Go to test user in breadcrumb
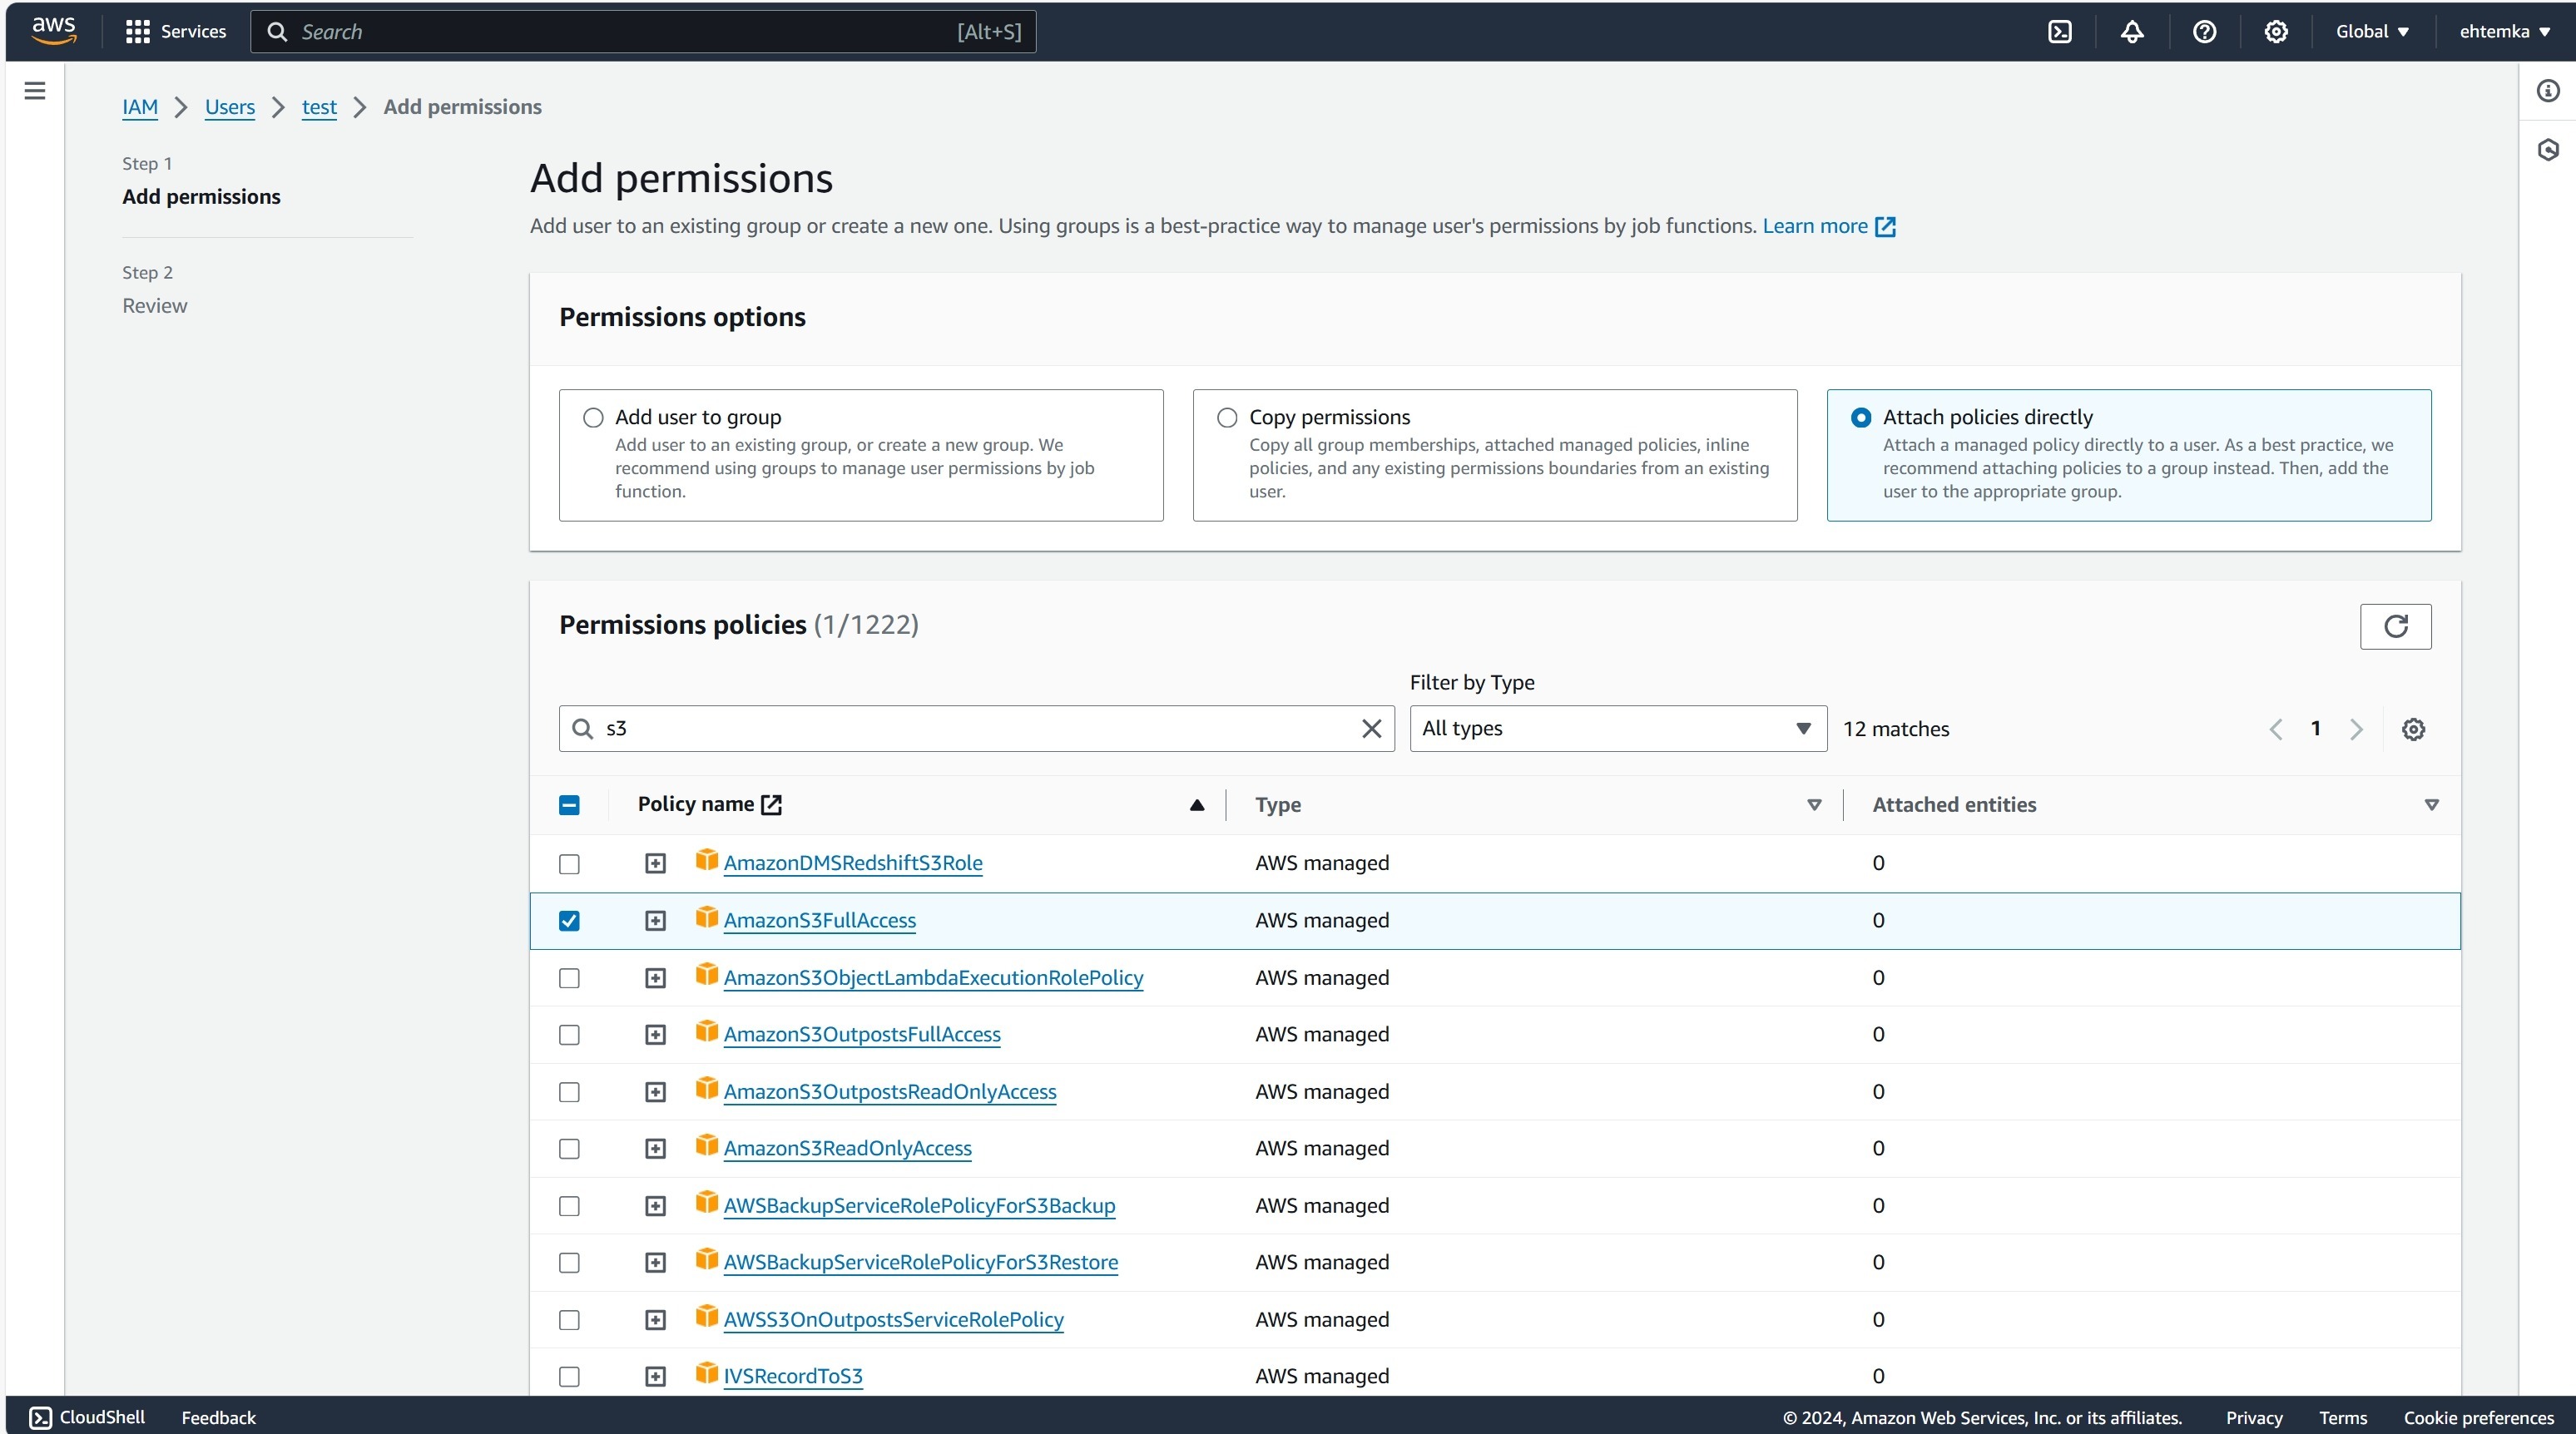The height and width of the screenshot is (1434, 2576). [x=319, y=107]
